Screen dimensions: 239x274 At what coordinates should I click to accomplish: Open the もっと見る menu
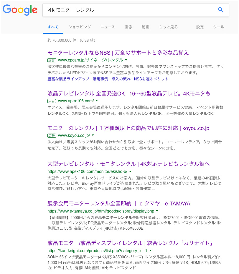[168, 27]
